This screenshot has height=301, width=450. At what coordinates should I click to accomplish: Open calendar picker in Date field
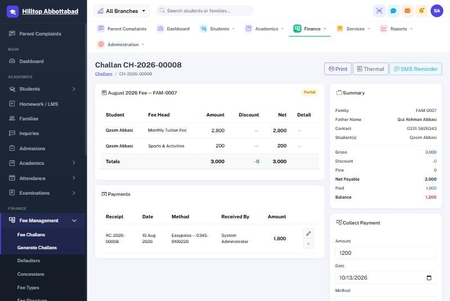[429, 278]
